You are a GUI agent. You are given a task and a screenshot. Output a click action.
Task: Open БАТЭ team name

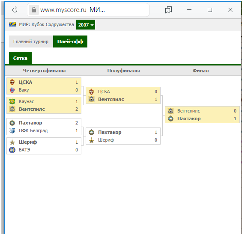[x=24, y=150]
